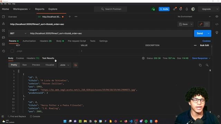
Task: Open params table three-dots options
Action: coord(195,45)
